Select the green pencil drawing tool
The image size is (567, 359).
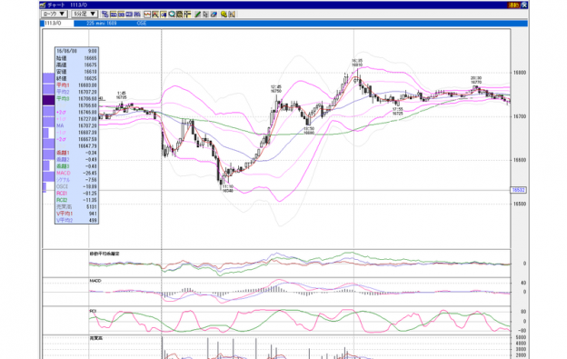(197, 15)
